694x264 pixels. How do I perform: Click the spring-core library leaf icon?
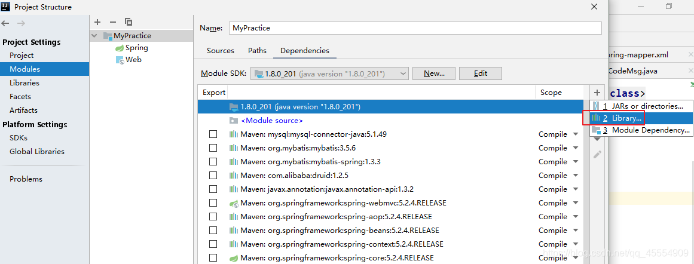pyautogui.click(x=234, y=258)
